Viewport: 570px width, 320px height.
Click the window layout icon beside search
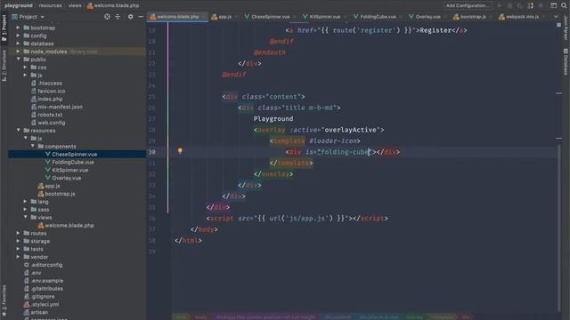click(x=553, y=5)
